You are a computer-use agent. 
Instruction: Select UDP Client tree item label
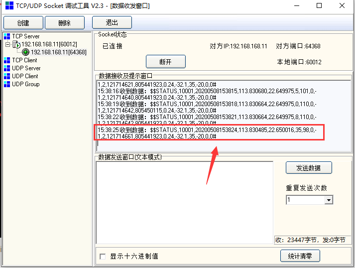tap(25, 76)
